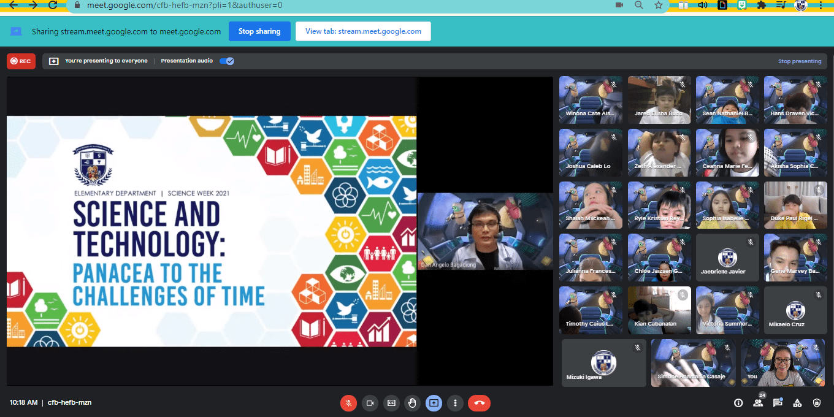834x417 pixels.
Task: Open meeting details info icon
Action: pyautogui.click(x=738, y=403)
